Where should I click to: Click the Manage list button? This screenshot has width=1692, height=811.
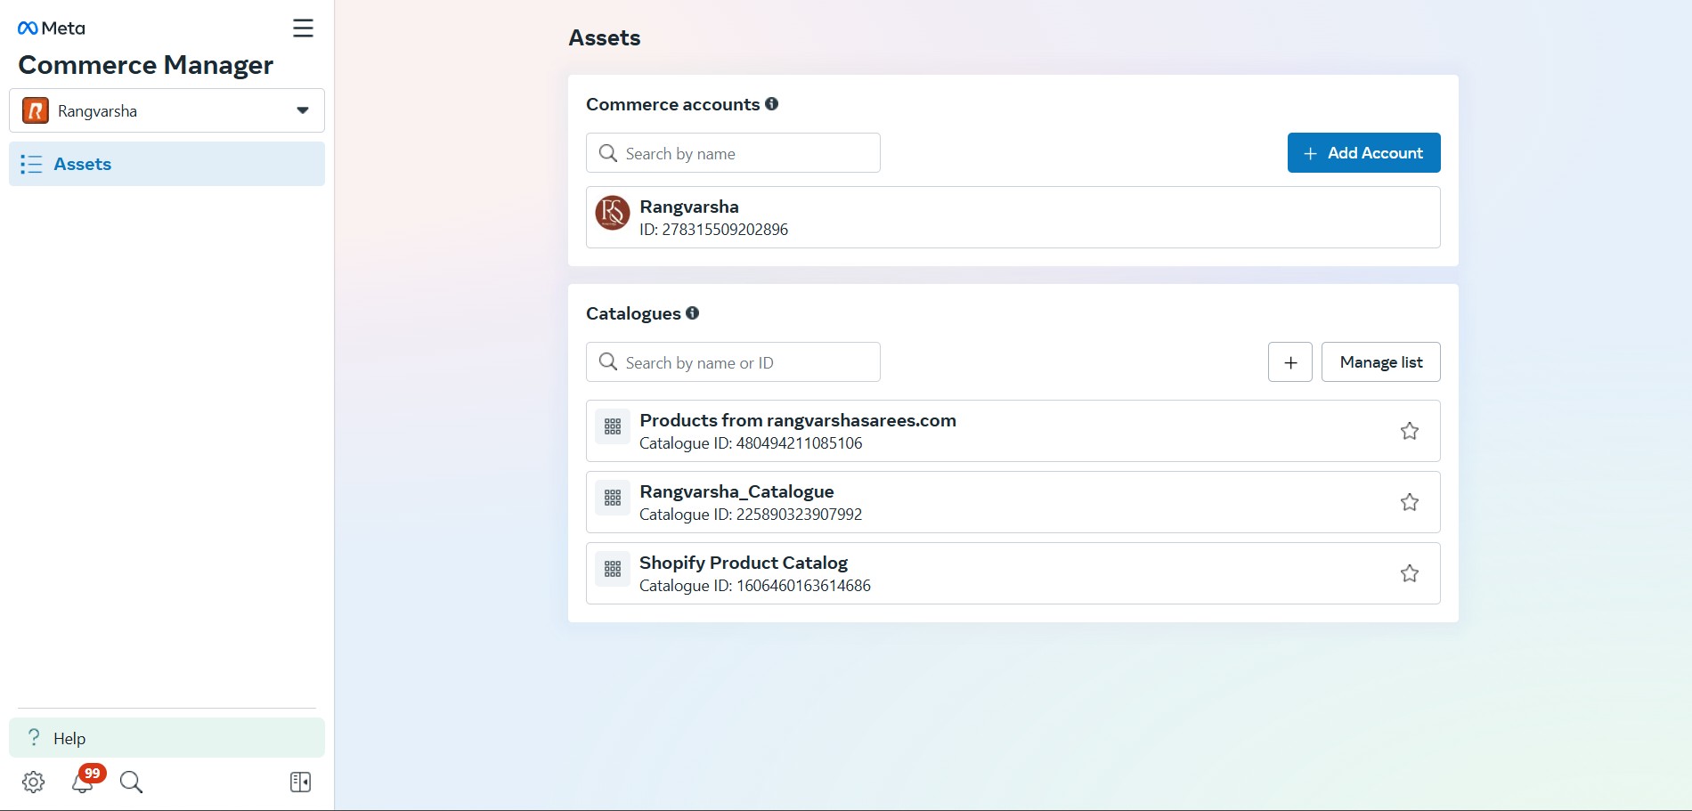pos(1380,362)
